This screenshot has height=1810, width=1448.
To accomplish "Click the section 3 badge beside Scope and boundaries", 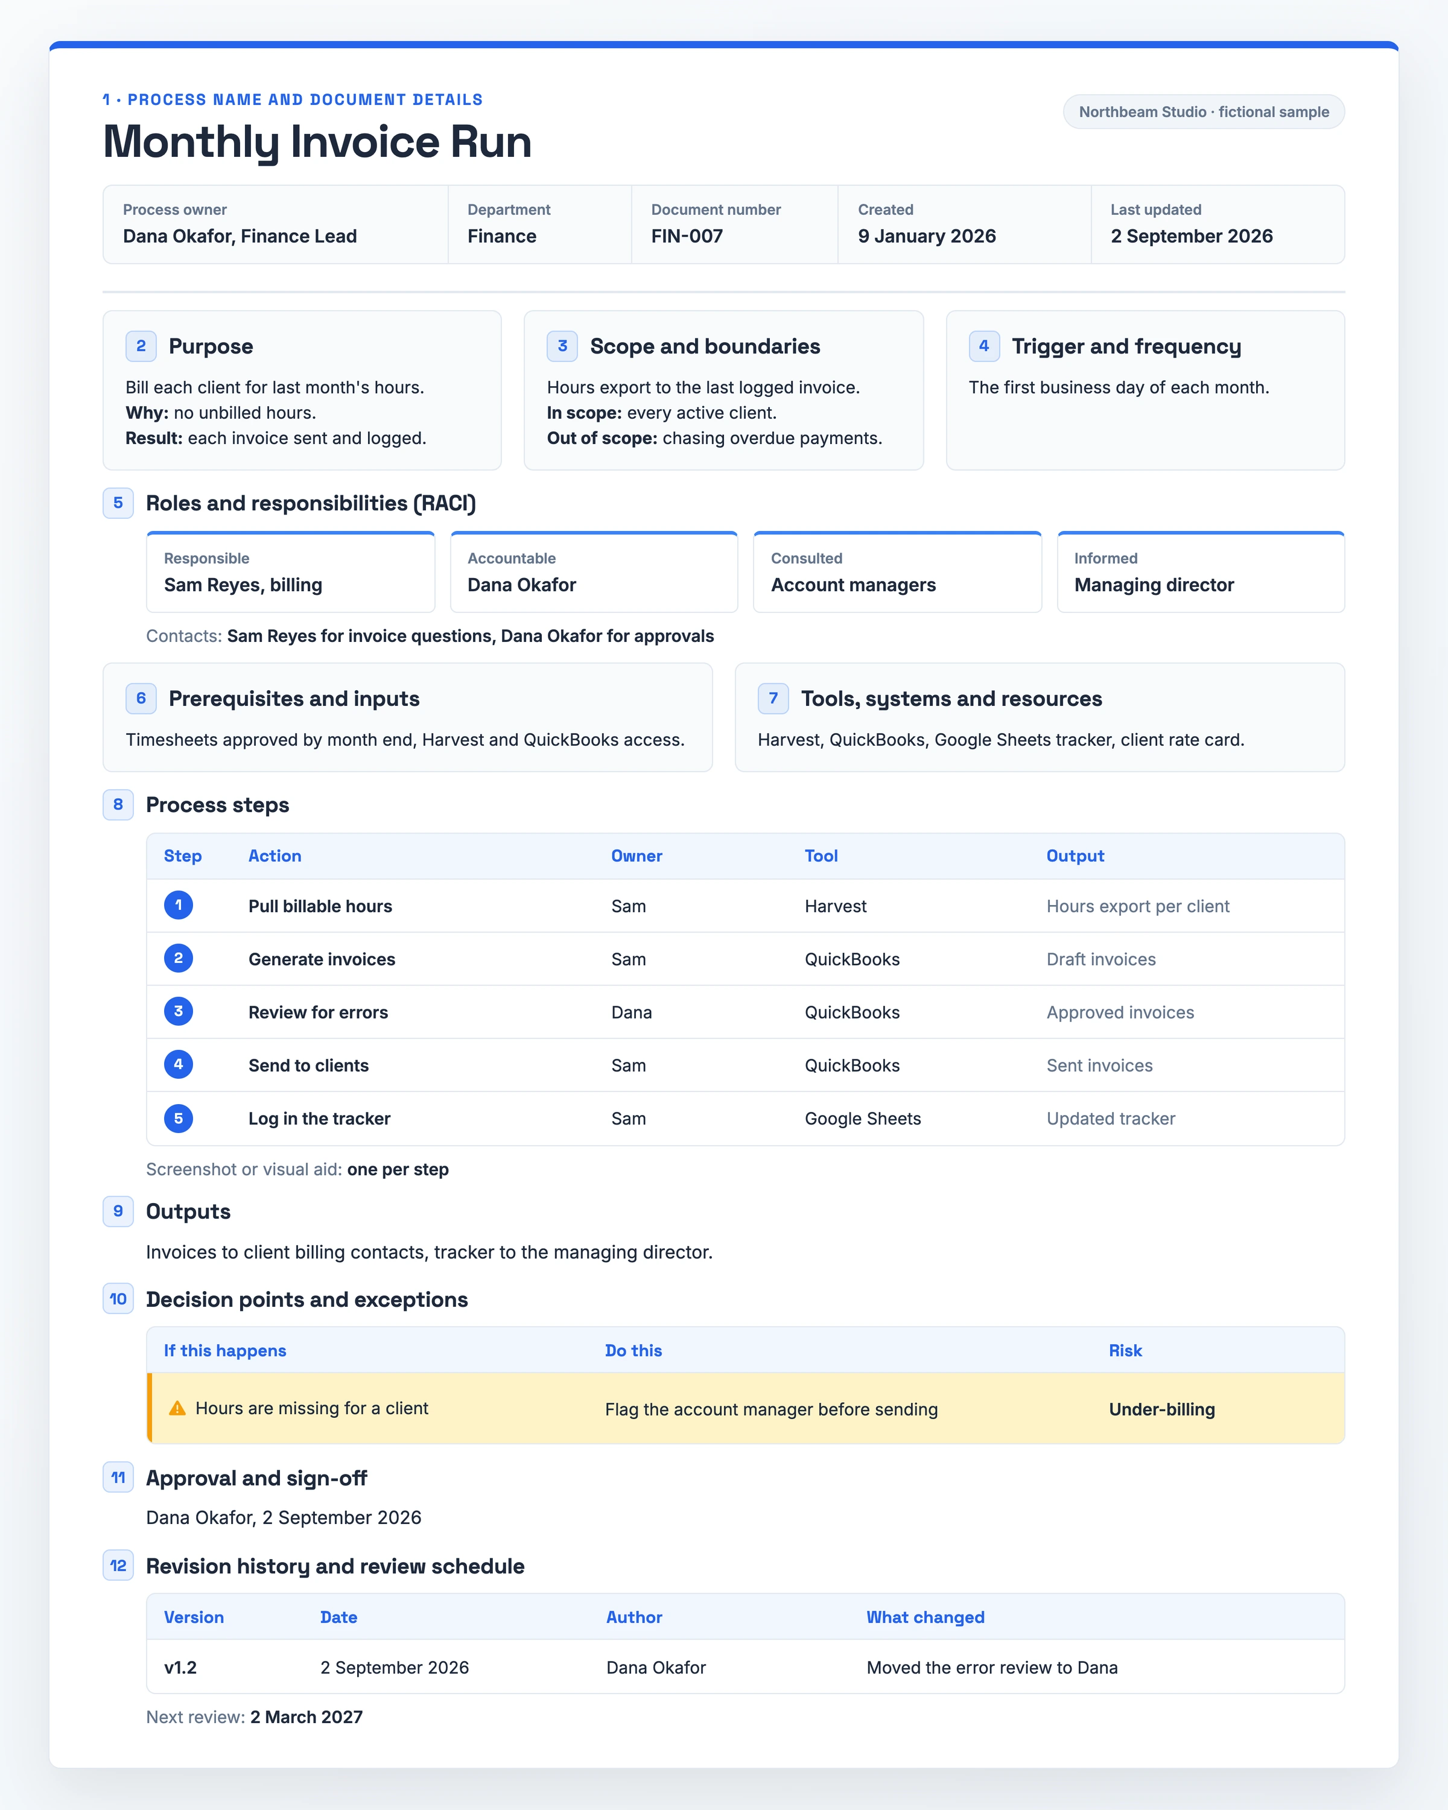I will 562,346.
